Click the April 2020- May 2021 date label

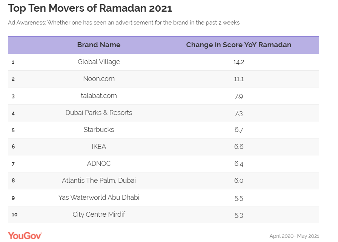[x=294, y=236]
